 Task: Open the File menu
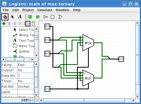click(x=6, y=10)
